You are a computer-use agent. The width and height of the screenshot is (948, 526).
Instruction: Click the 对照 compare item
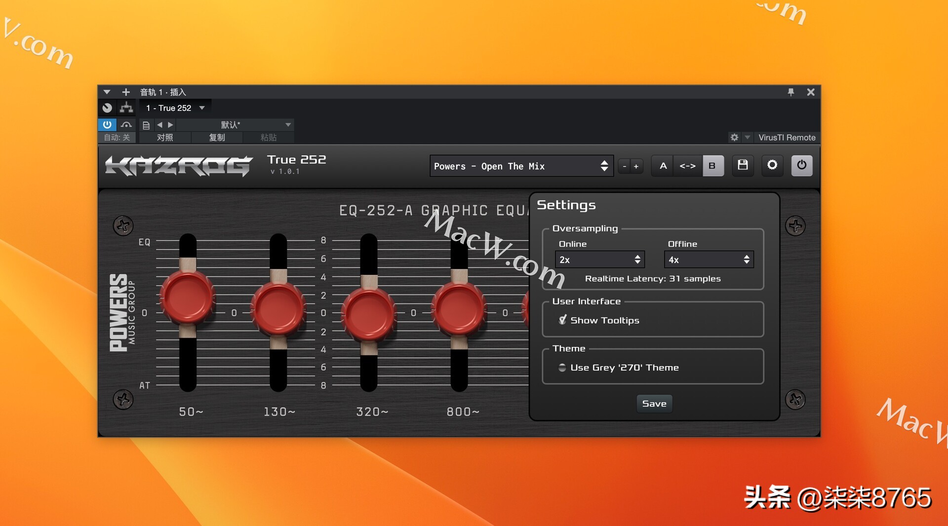pos(165,138)
